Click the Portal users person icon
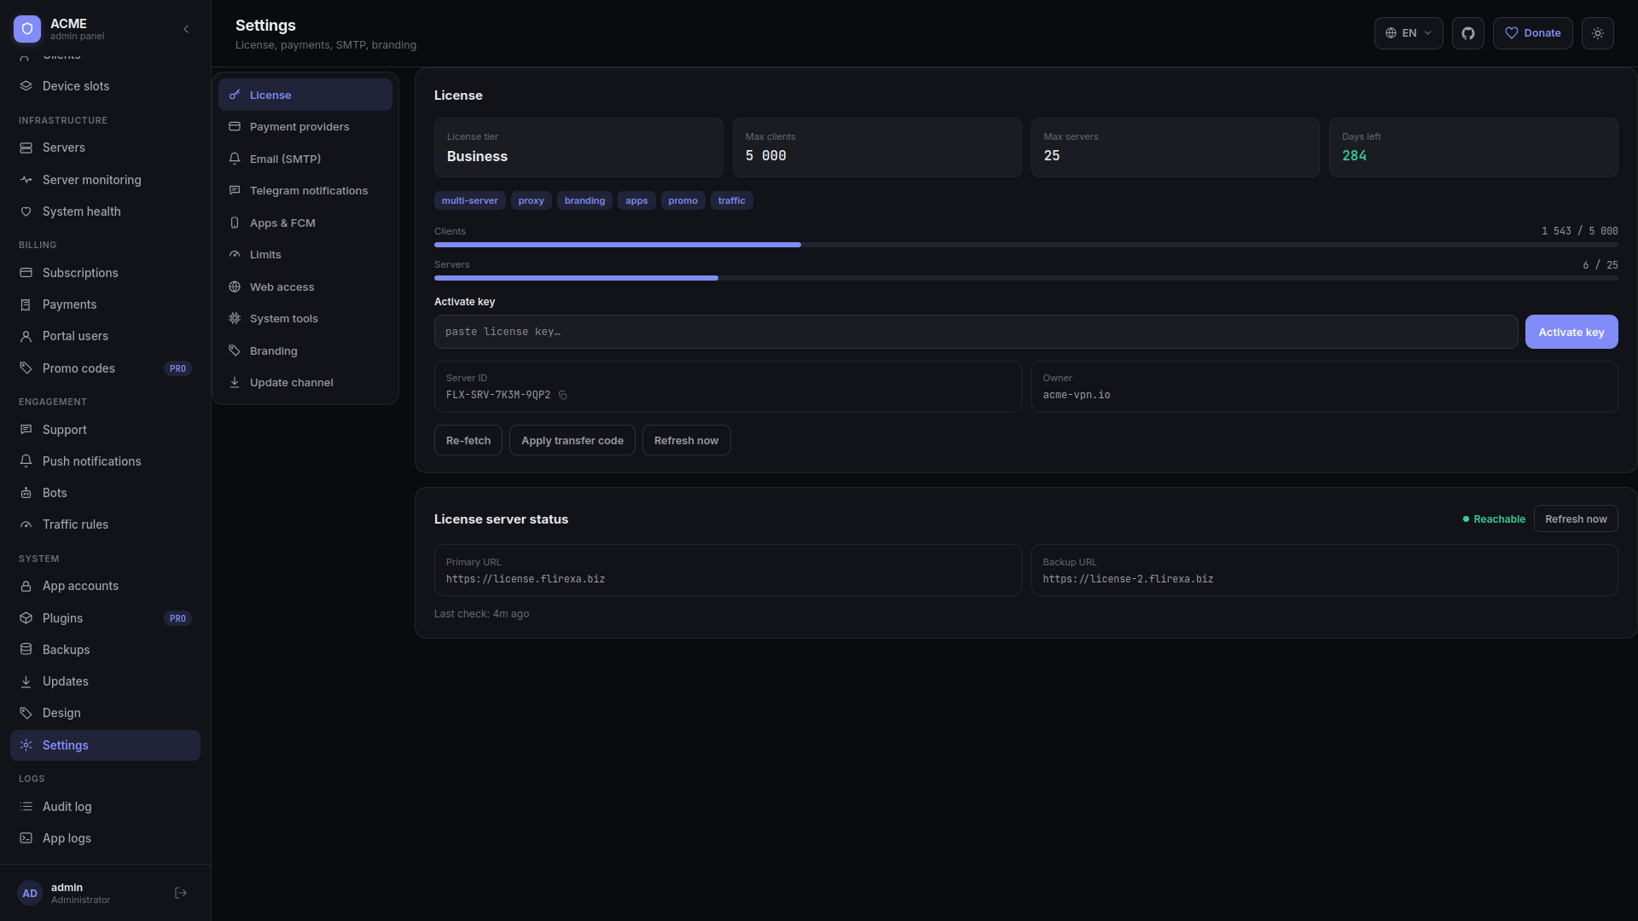Viewport: 1638px width, 921px height. tap(26, 336)
